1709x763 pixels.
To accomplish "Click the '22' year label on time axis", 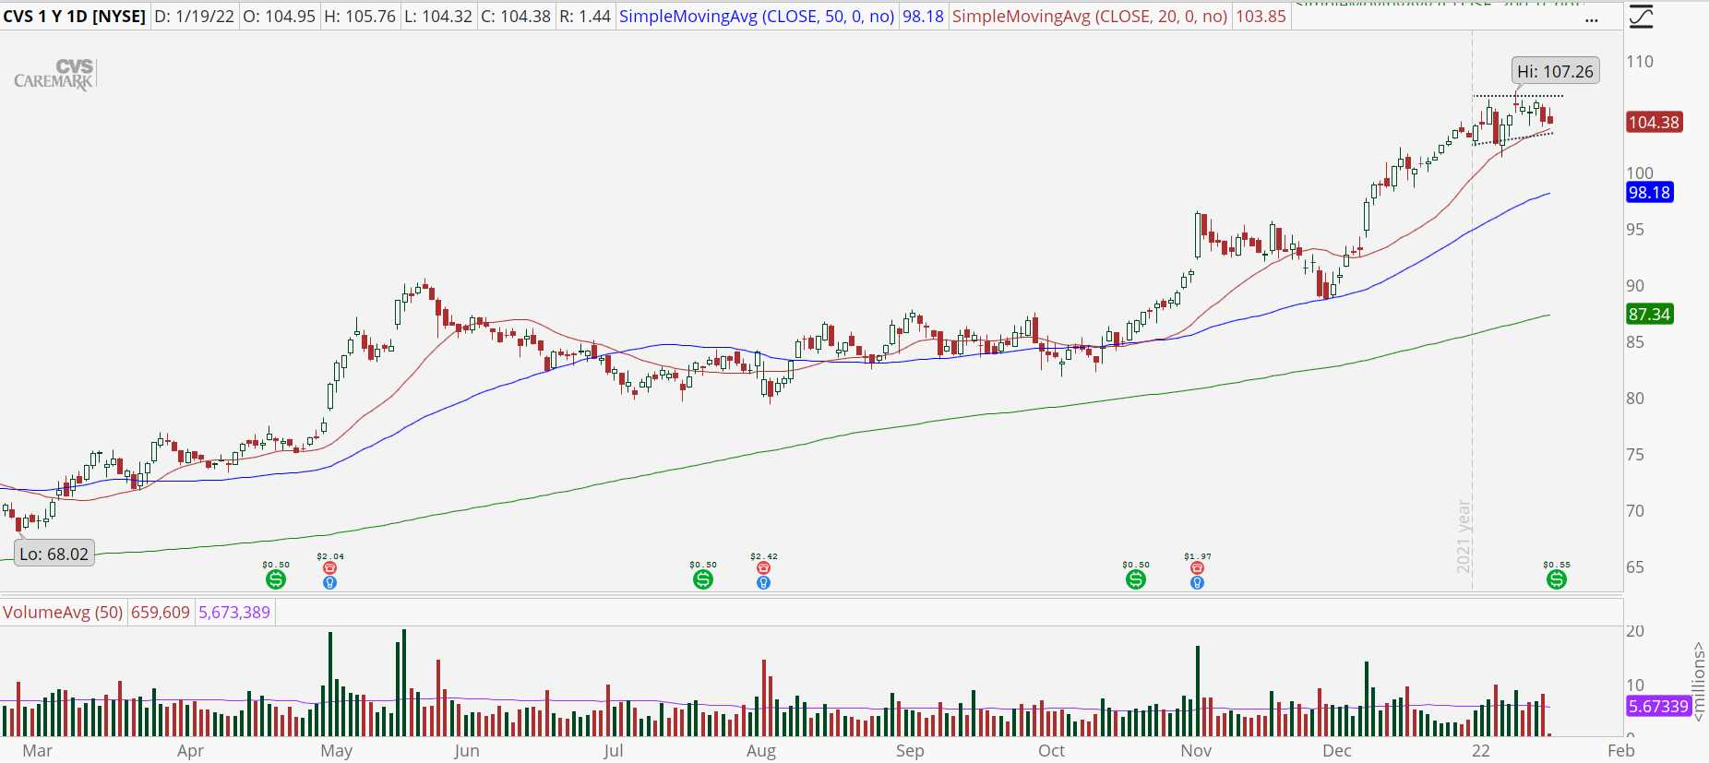I will [x=1480, y=750].
